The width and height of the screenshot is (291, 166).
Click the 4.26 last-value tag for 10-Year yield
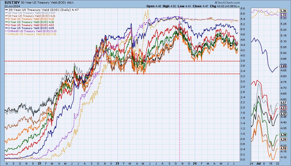pos(284,139)
